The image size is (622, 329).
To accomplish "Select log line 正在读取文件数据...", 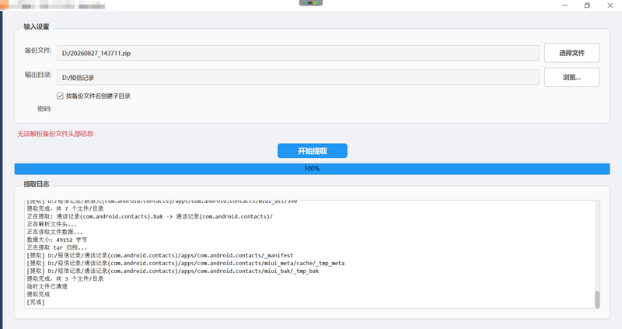I will [54, 232].
